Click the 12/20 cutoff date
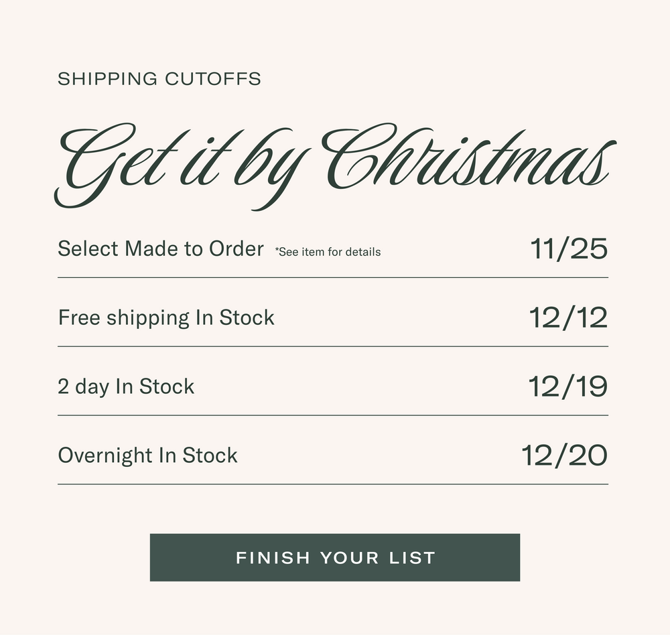 [x=564, y=455]
